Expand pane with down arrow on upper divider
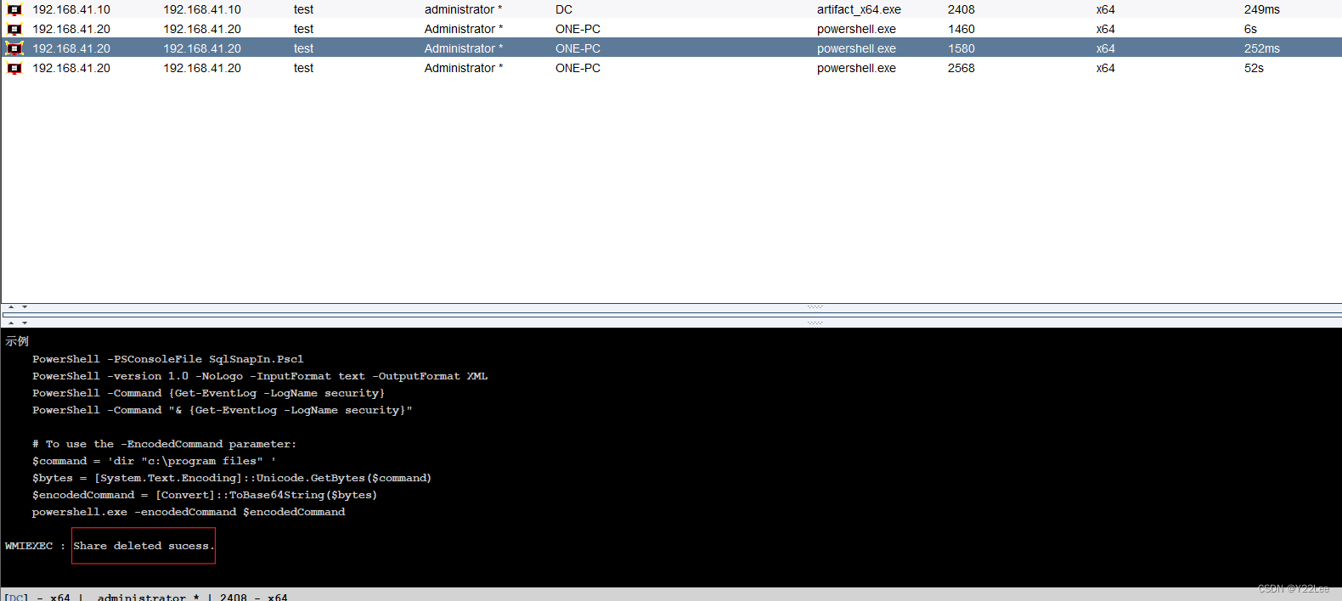The width and height of the screenshot is (1342, 601). [25, 306]
